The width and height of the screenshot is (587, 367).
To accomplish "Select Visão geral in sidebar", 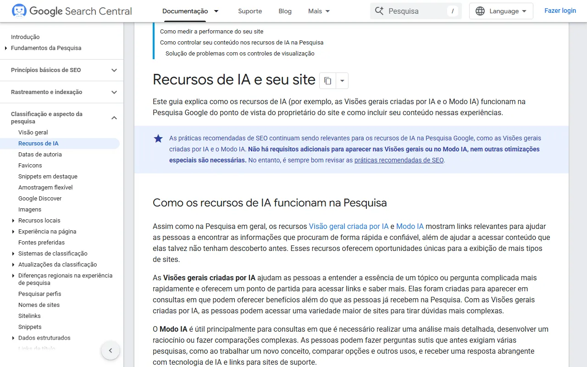I will (33, 133).
